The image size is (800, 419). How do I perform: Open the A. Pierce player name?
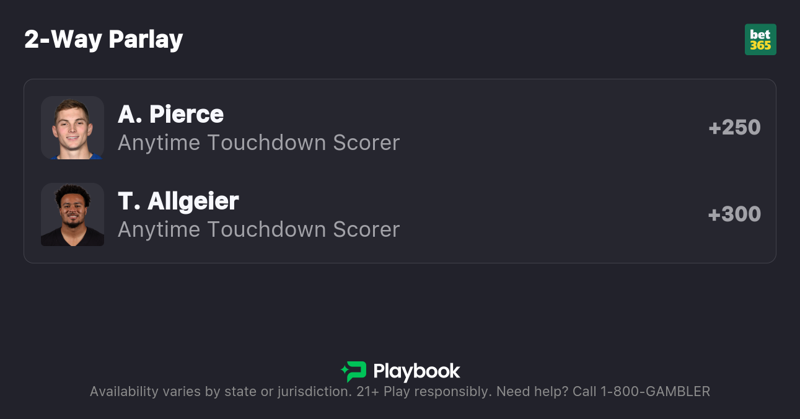(170, 115)
